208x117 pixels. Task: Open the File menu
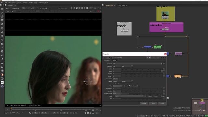[x=2, y=3]
